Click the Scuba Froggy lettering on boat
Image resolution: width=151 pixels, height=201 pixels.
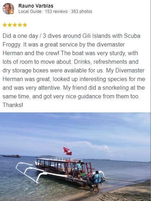(x=74, y=182)
